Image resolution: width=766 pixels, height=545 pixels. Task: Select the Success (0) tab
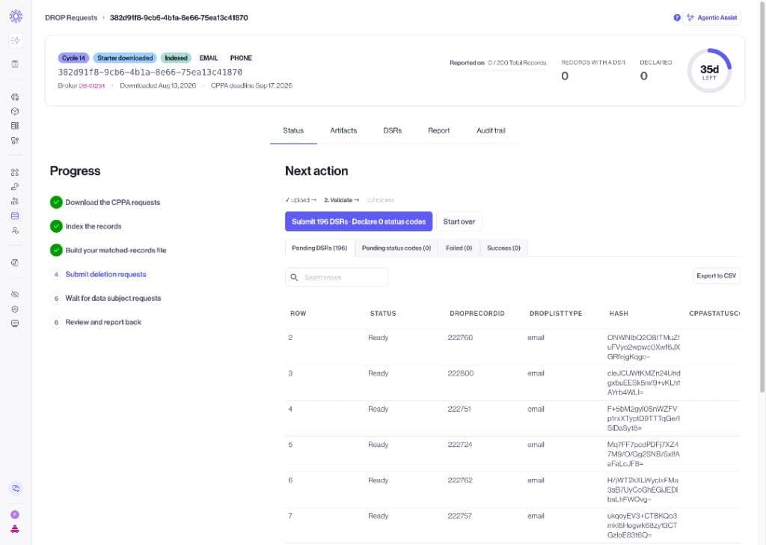(503, 248)
